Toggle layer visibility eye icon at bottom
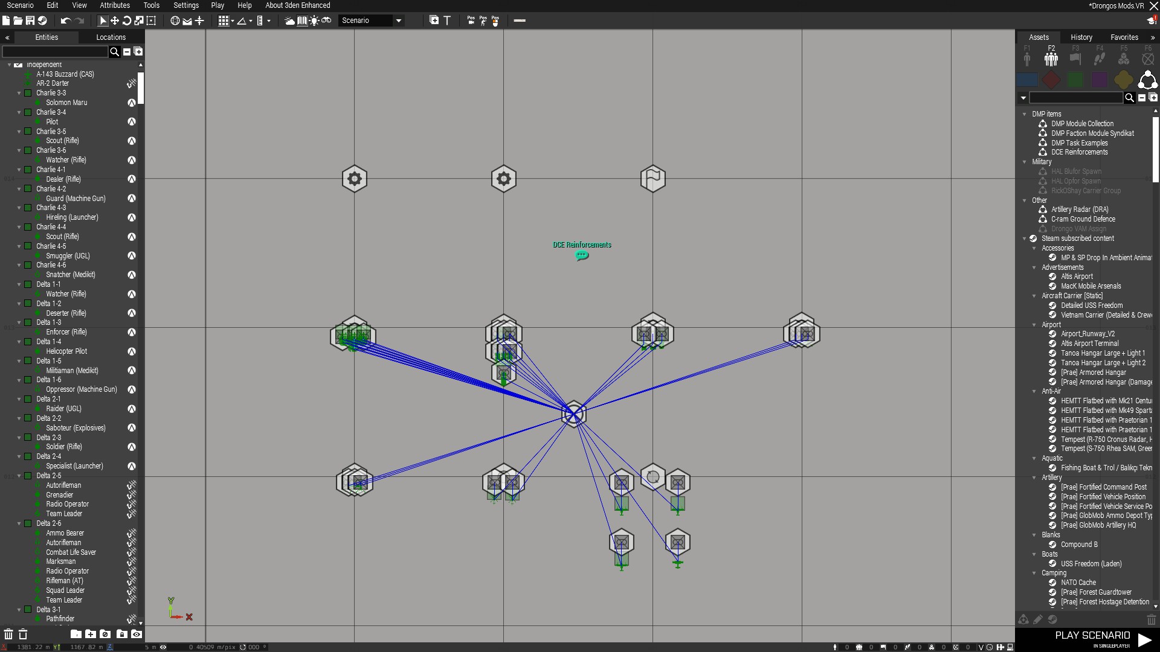Image resolution: width=1160 pixels, height=652 pixels. coord(137,634)
